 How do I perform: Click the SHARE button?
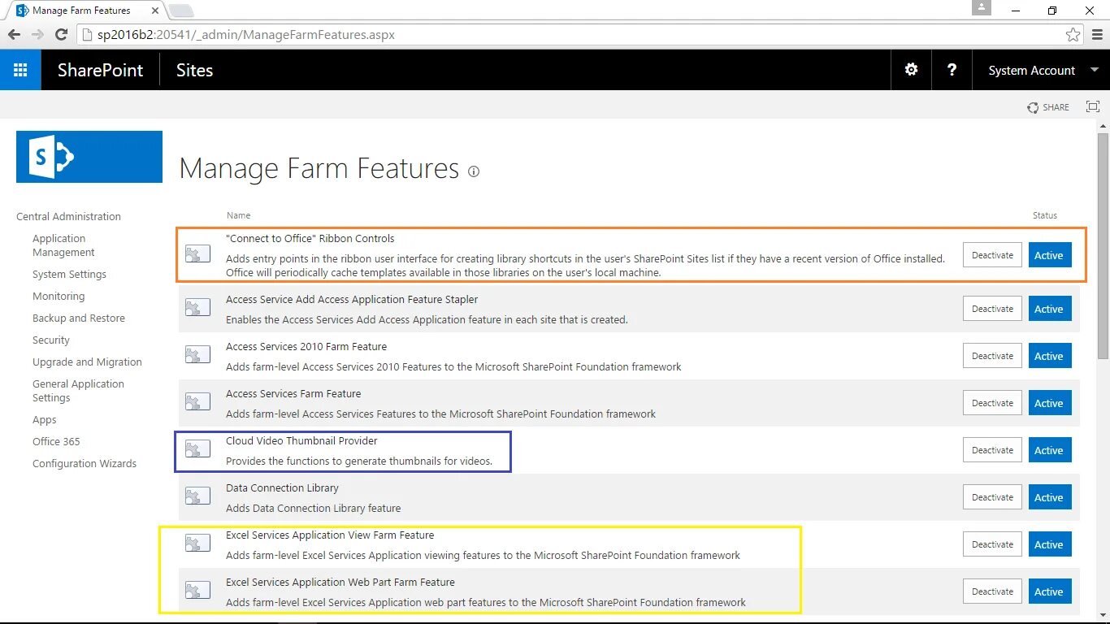click(x=1048, y=107)
